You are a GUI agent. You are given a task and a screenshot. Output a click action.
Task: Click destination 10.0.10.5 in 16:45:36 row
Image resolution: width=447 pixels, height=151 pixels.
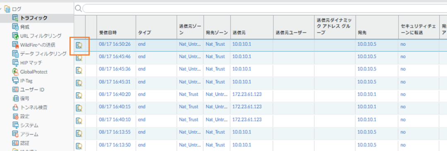tap(367, 69)
